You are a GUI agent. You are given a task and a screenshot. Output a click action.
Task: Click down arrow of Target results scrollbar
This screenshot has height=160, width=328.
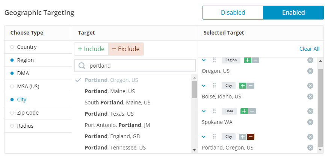pyautogui.click(x=194, y=150)
